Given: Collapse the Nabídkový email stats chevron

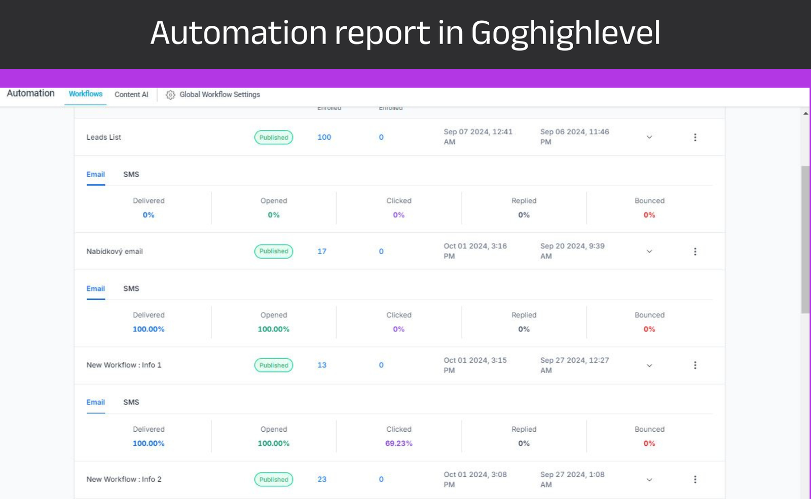Looking at the screenshot, I should pyautogui.click(x=649, y=252).
